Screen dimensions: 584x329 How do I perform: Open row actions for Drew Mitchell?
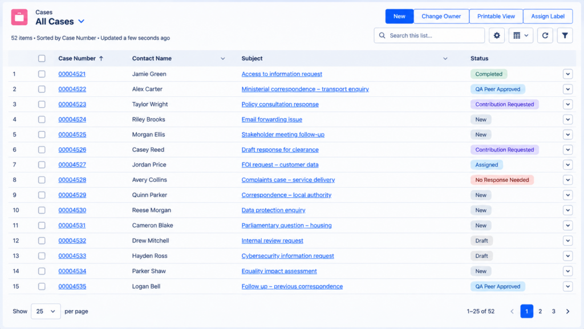pos(567,241)
